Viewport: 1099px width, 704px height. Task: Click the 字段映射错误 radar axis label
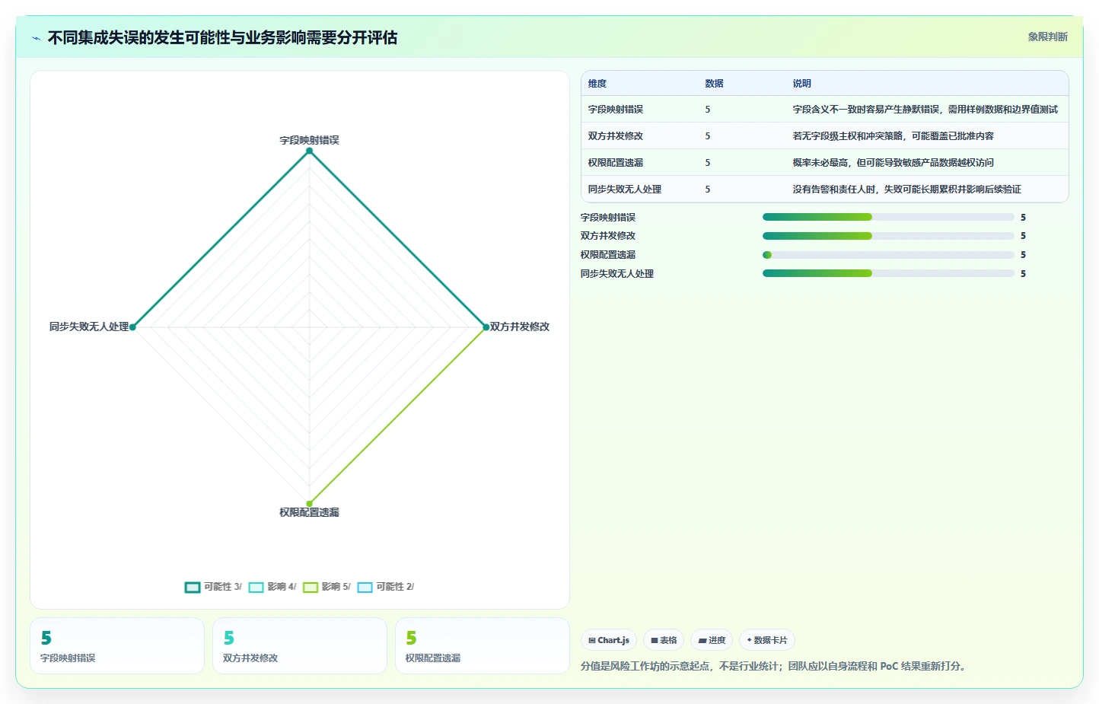coord(309,140)
